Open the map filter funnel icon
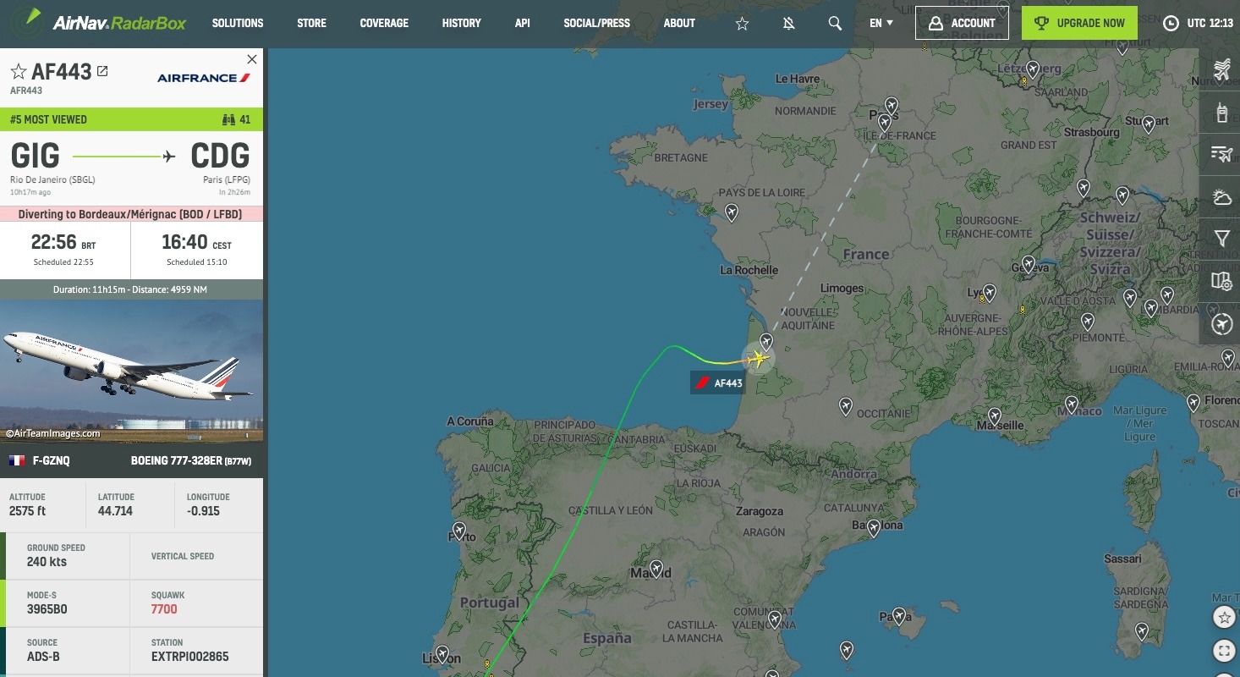The image size is (1240, 677). tap(1221, 239)
